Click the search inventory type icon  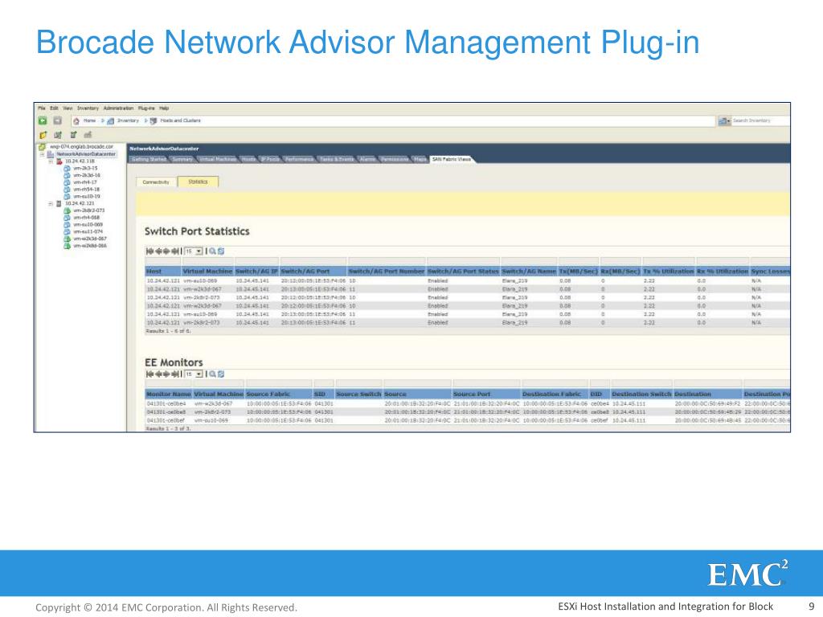coord(723,121)
